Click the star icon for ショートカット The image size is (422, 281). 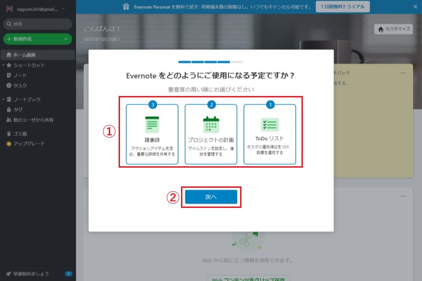pyautogui.click(x=9, y=65)
